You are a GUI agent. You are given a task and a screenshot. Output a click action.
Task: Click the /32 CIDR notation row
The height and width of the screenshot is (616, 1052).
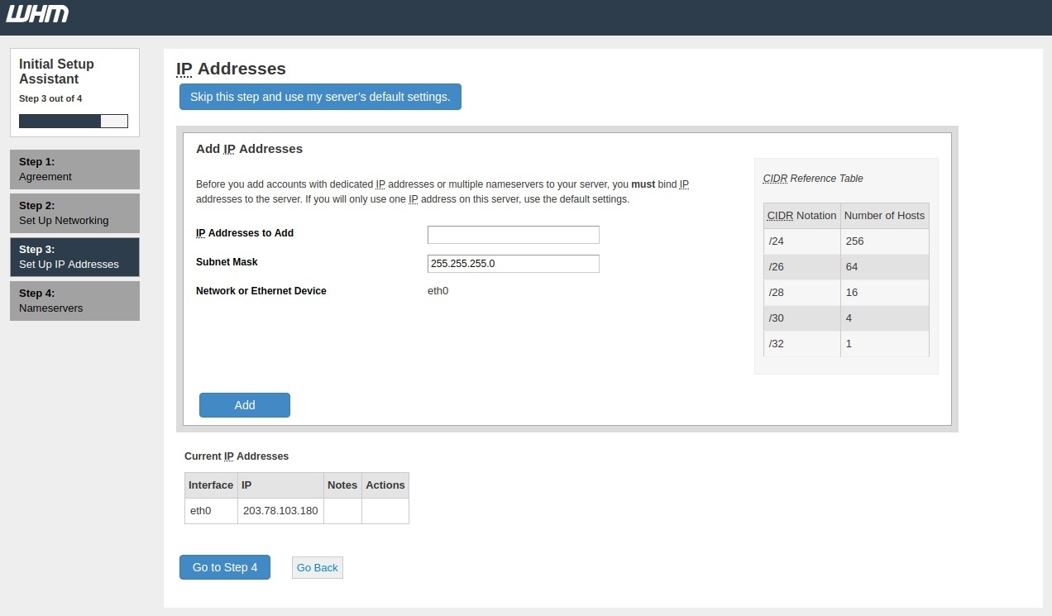pyautogui.click(x=801, y=344)
